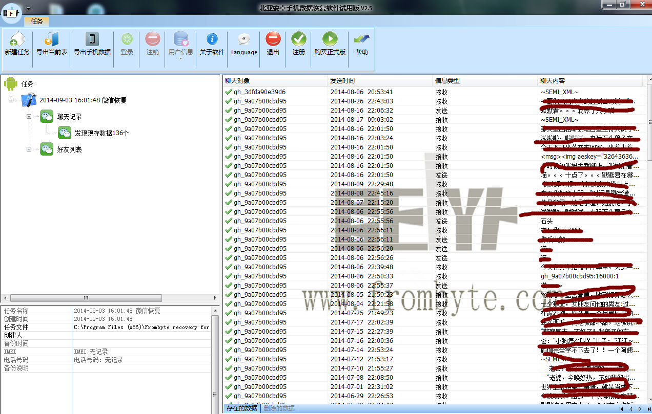
Task: Collapse the 2014-09-03 微信恢复 tree node
Action: pos(11,100)
